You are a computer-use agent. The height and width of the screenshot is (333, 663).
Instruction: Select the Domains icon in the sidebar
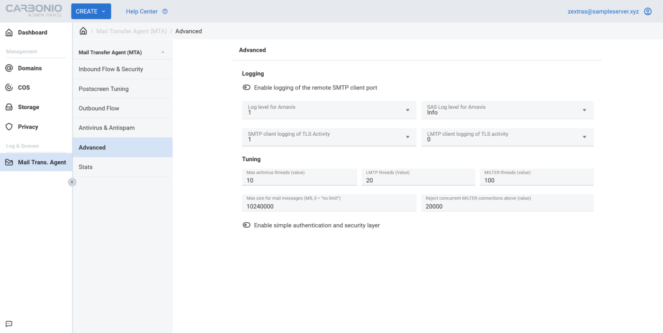point(9,68)
